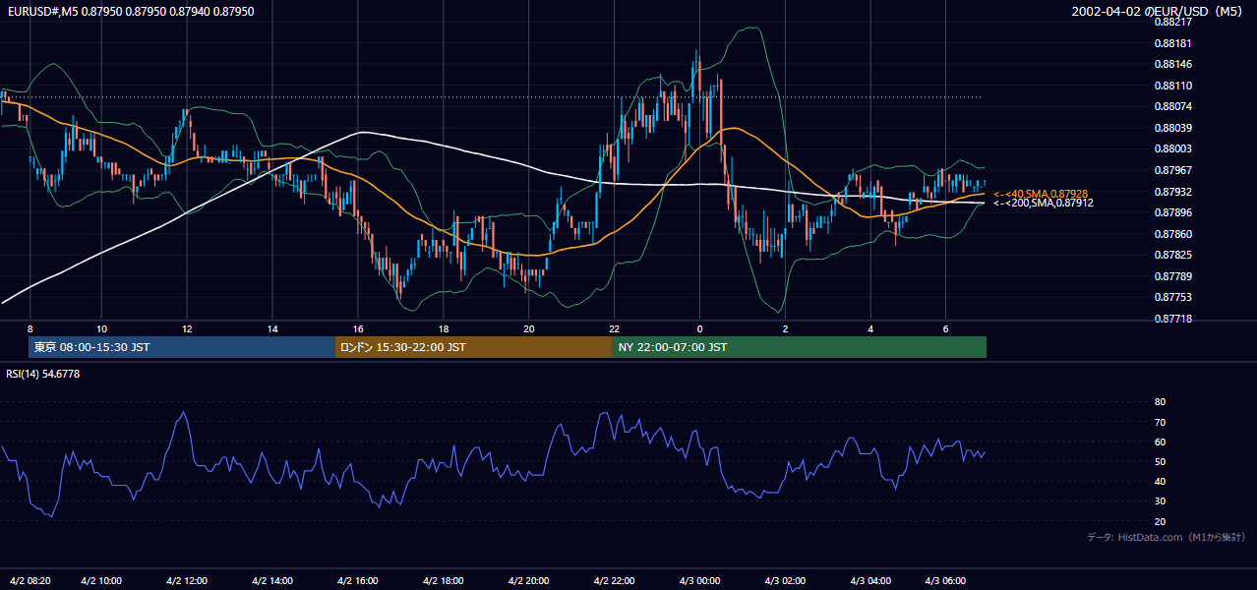The image size is (1257, 590).
Task: Click the RSI axis level 30
Action: click(1160, 501)
